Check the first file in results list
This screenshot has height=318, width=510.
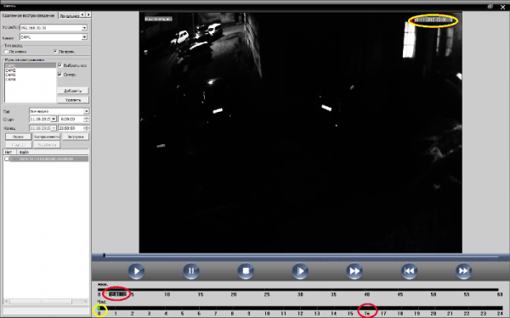click(x=7, y=159)
